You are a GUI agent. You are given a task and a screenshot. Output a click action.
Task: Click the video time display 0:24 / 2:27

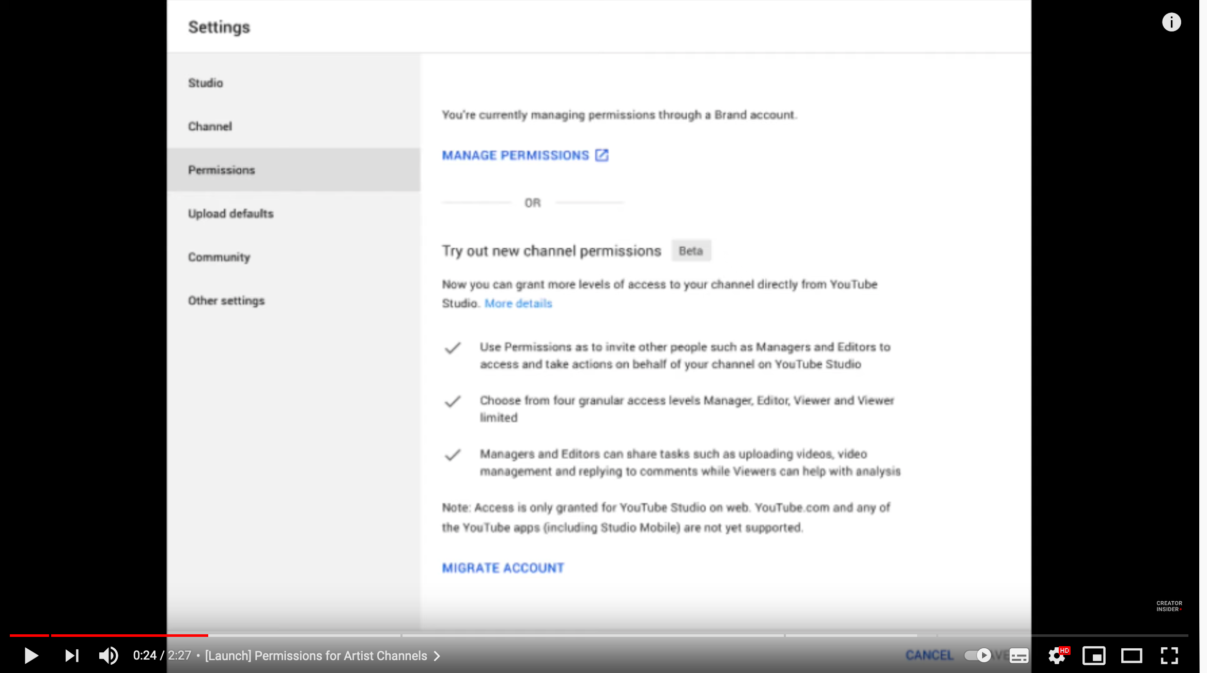tap(162, 655)
